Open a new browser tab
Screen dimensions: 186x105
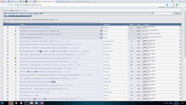[x=94, y=1]
